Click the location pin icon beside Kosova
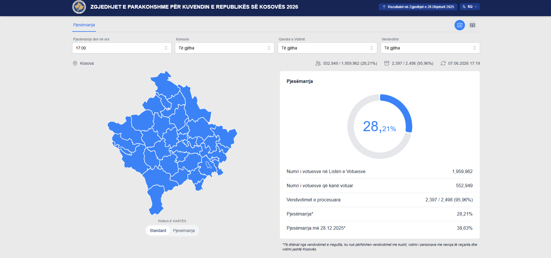This screenshot has width=551, height=258. [75, 63]
